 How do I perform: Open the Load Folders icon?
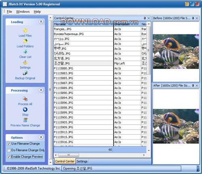click(x=25, y=41)
